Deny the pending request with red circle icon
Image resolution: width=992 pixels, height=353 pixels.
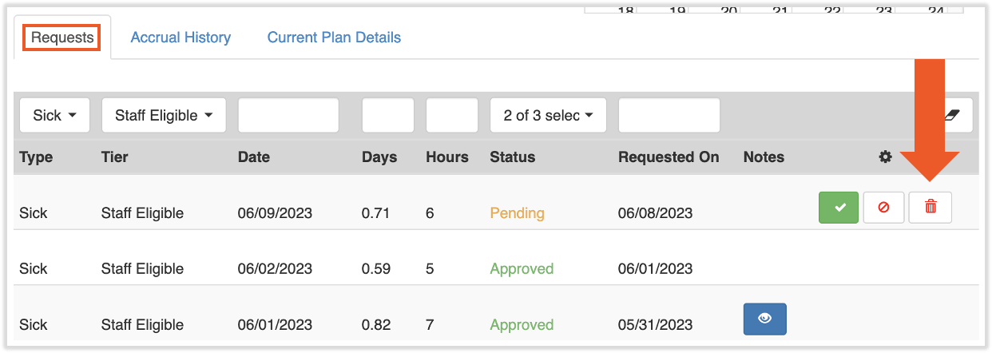click(883, 208)
